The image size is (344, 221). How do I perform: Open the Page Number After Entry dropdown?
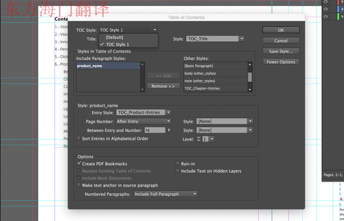coord(168,121)
